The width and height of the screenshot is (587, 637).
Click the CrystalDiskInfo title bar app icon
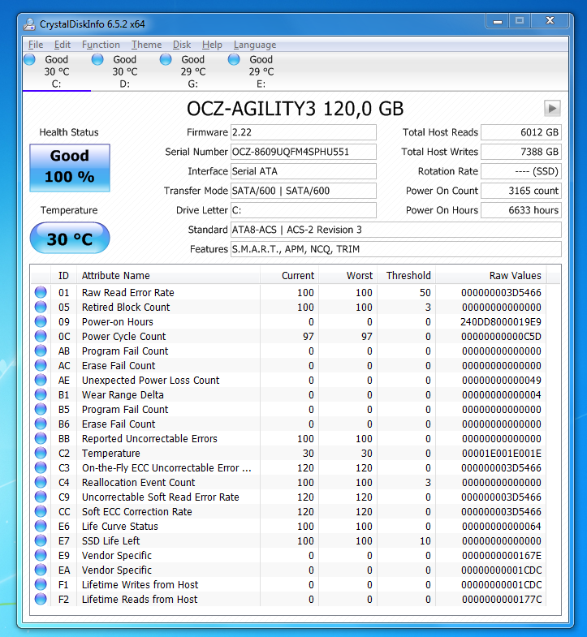[x=30, y=24]
